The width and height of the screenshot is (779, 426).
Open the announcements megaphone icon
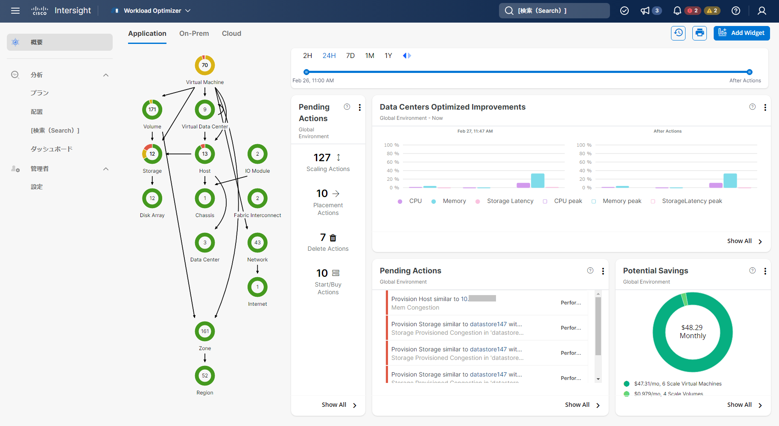[645, 11]
